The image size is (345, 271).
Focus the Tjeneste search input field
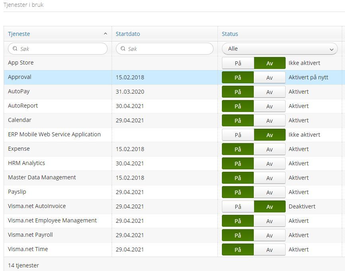click(x=58, y=49)
